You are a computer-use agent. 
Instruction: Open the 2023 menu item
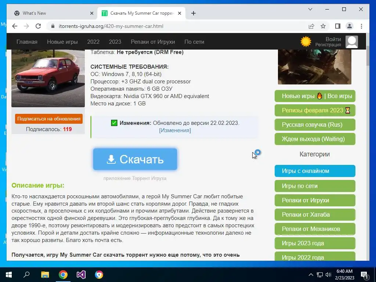pos(115,42)
